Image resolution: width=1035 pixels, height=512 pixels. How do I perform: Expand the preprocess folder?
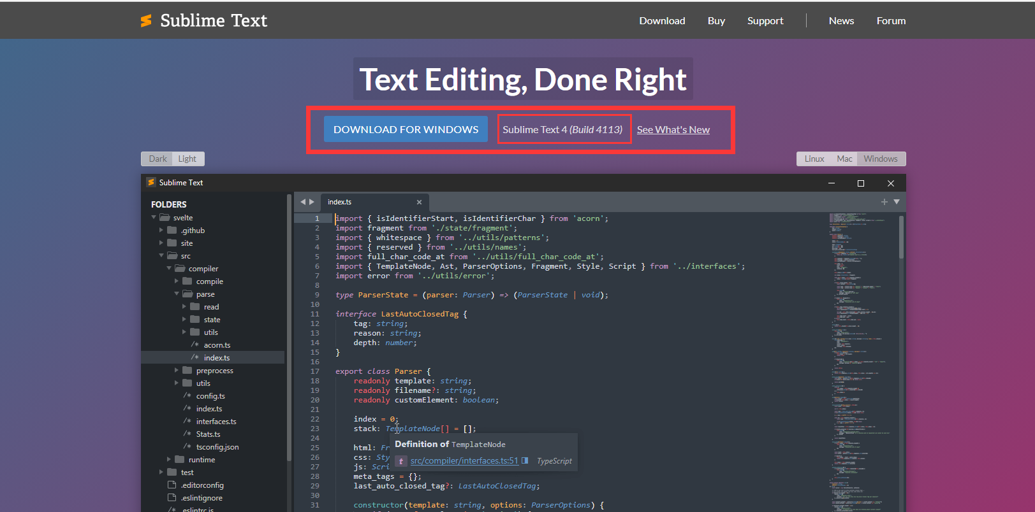pos(177,371)
